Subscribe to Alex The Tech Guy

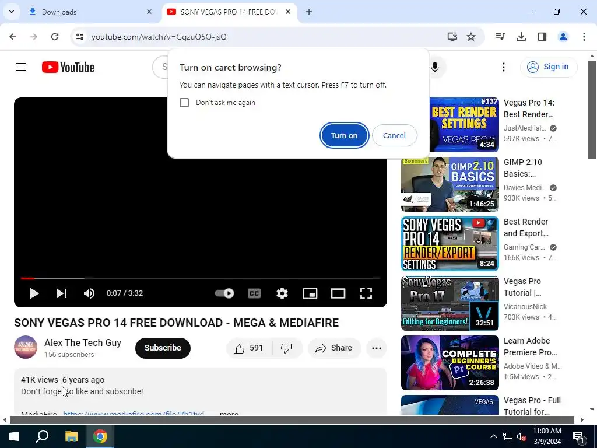coord(163,348)
